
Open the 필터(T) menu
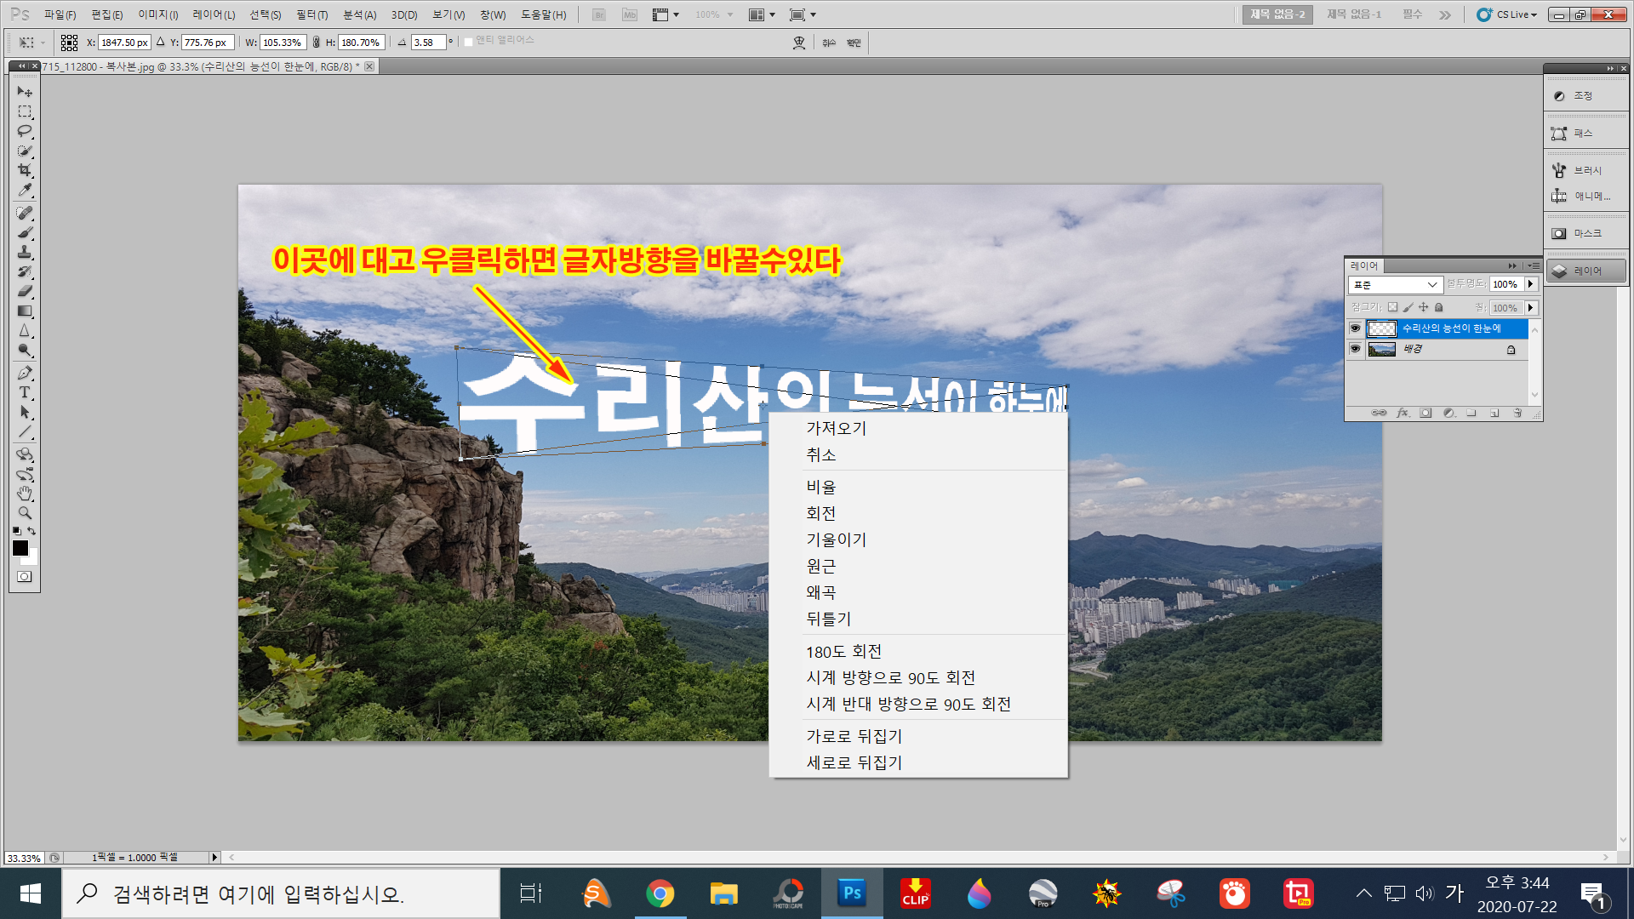coord(311,14)
